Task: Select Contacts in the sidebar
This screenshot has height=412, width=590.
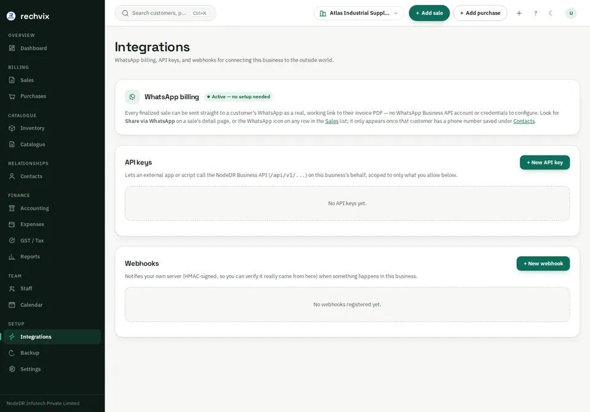Action: [52, 176]
